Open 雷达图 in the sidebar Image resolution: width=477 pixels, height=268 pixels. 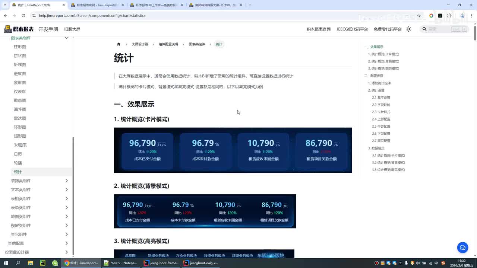coord(20,118)
